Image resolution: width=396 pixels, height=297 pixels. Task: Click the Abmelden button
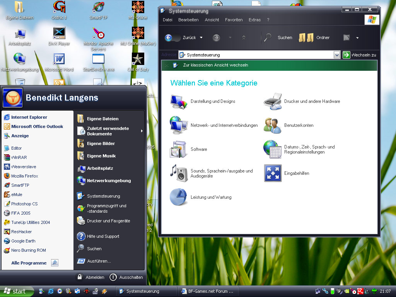coord(90,277)
